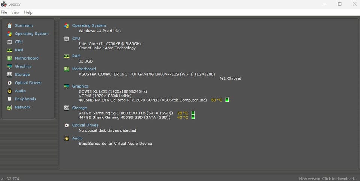Click the CPU icon in main panel
The width and height of the screenshot is (360, 181).
pos(67,39)
